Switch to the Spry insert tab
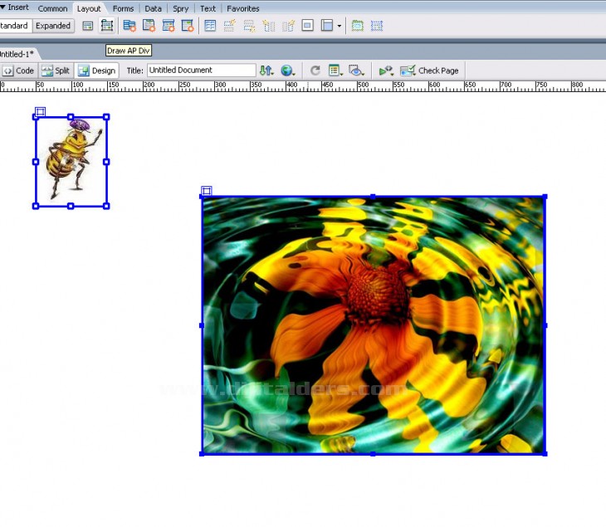This screenshot has width=606, height=527. 180,8
